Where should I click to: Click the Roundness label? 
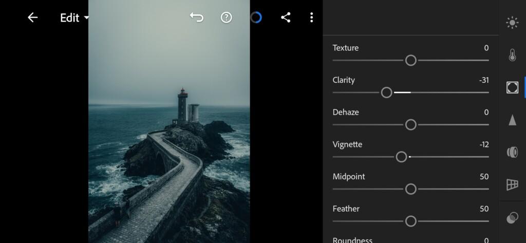tap(352, 240)
